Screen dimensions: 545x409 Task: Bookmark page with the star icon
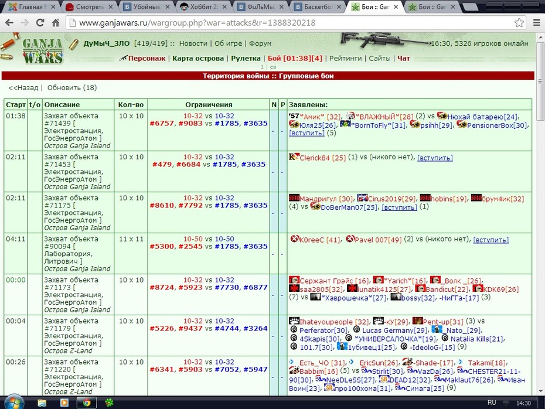(519, 23)
